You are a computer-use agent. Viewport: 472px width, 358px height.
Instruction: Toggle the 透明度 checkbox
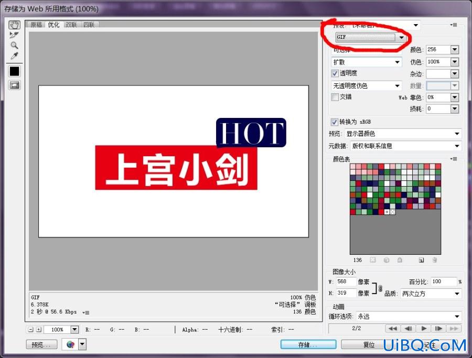click(x=335, y=73)
